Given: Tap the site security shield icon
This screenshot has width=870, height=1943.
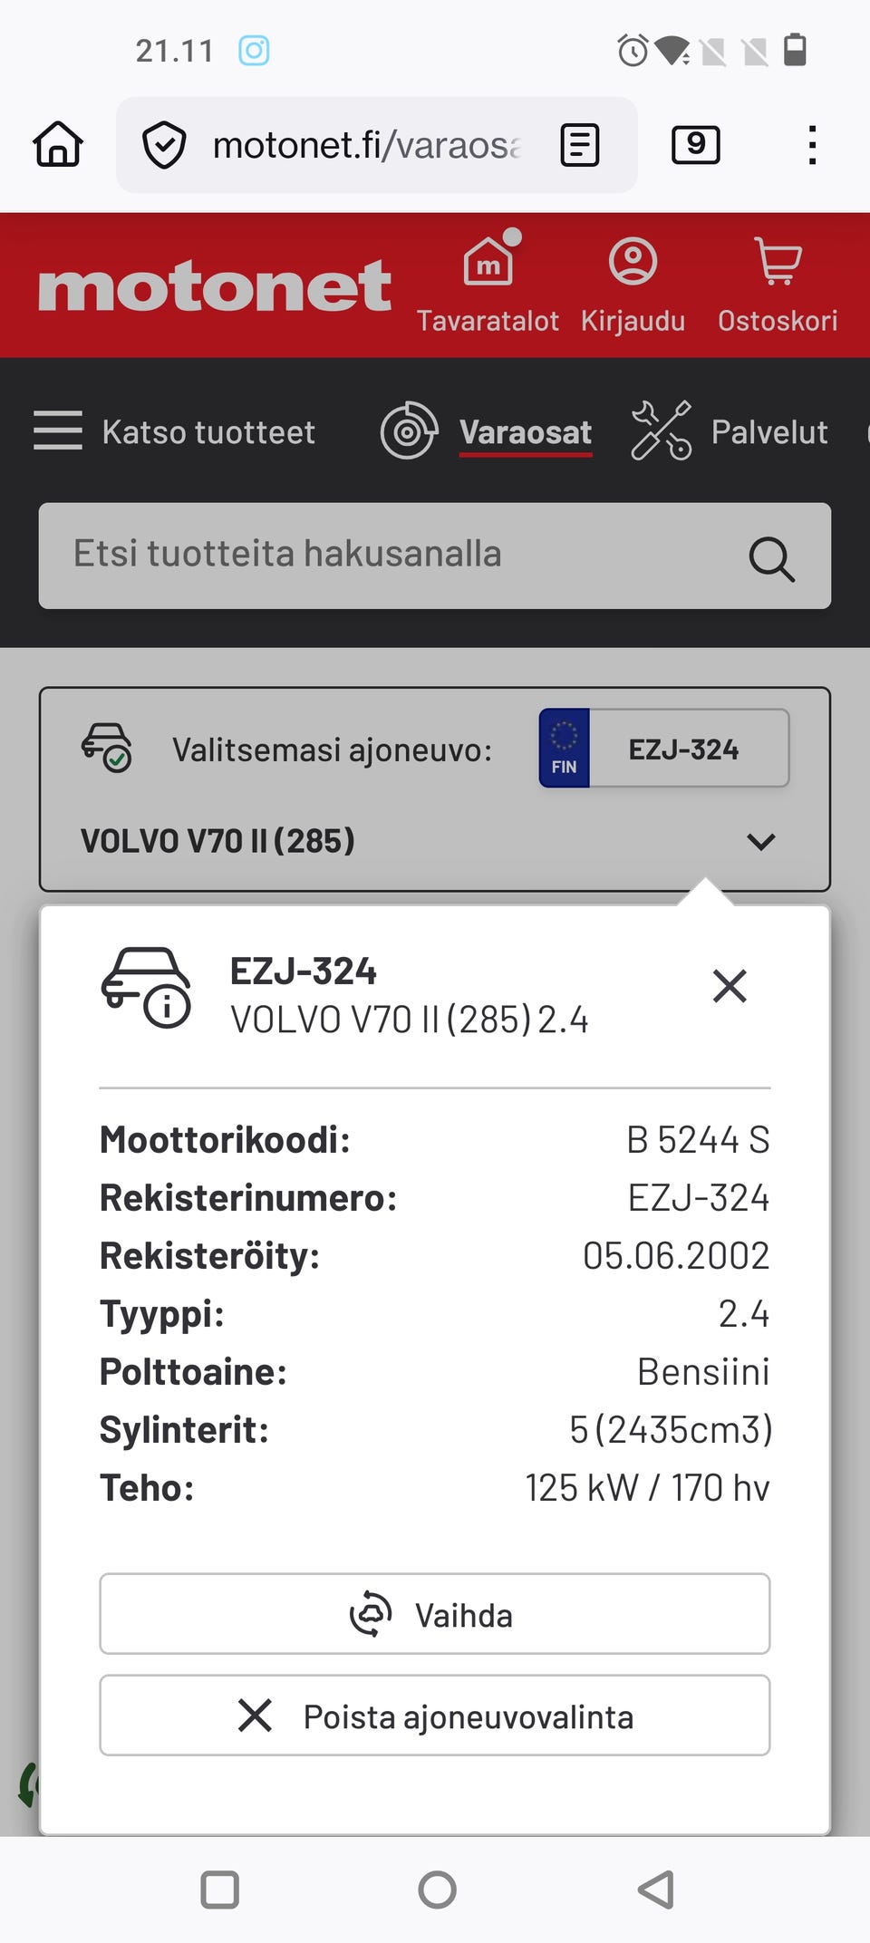Looking at the screenshot, I should (165, 145).
